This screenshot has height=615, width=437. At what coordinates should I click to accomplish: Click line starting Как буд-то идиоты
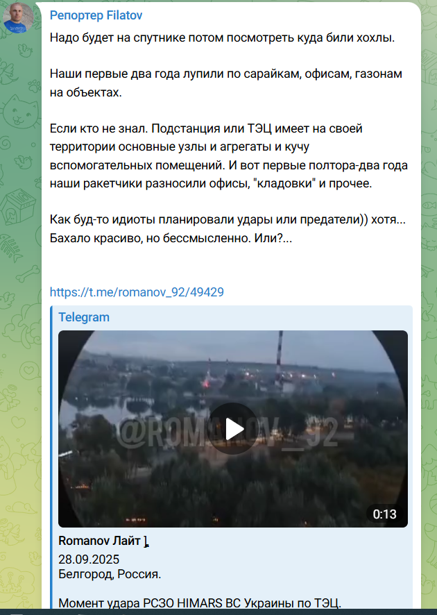click(x=228, y=219)
